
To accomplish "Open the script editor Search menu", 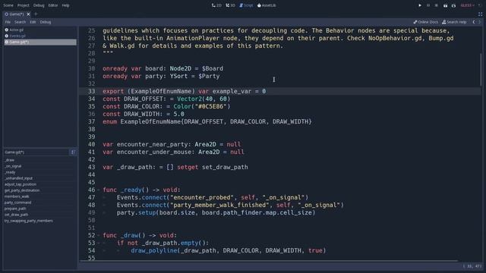I will (21, 22).
